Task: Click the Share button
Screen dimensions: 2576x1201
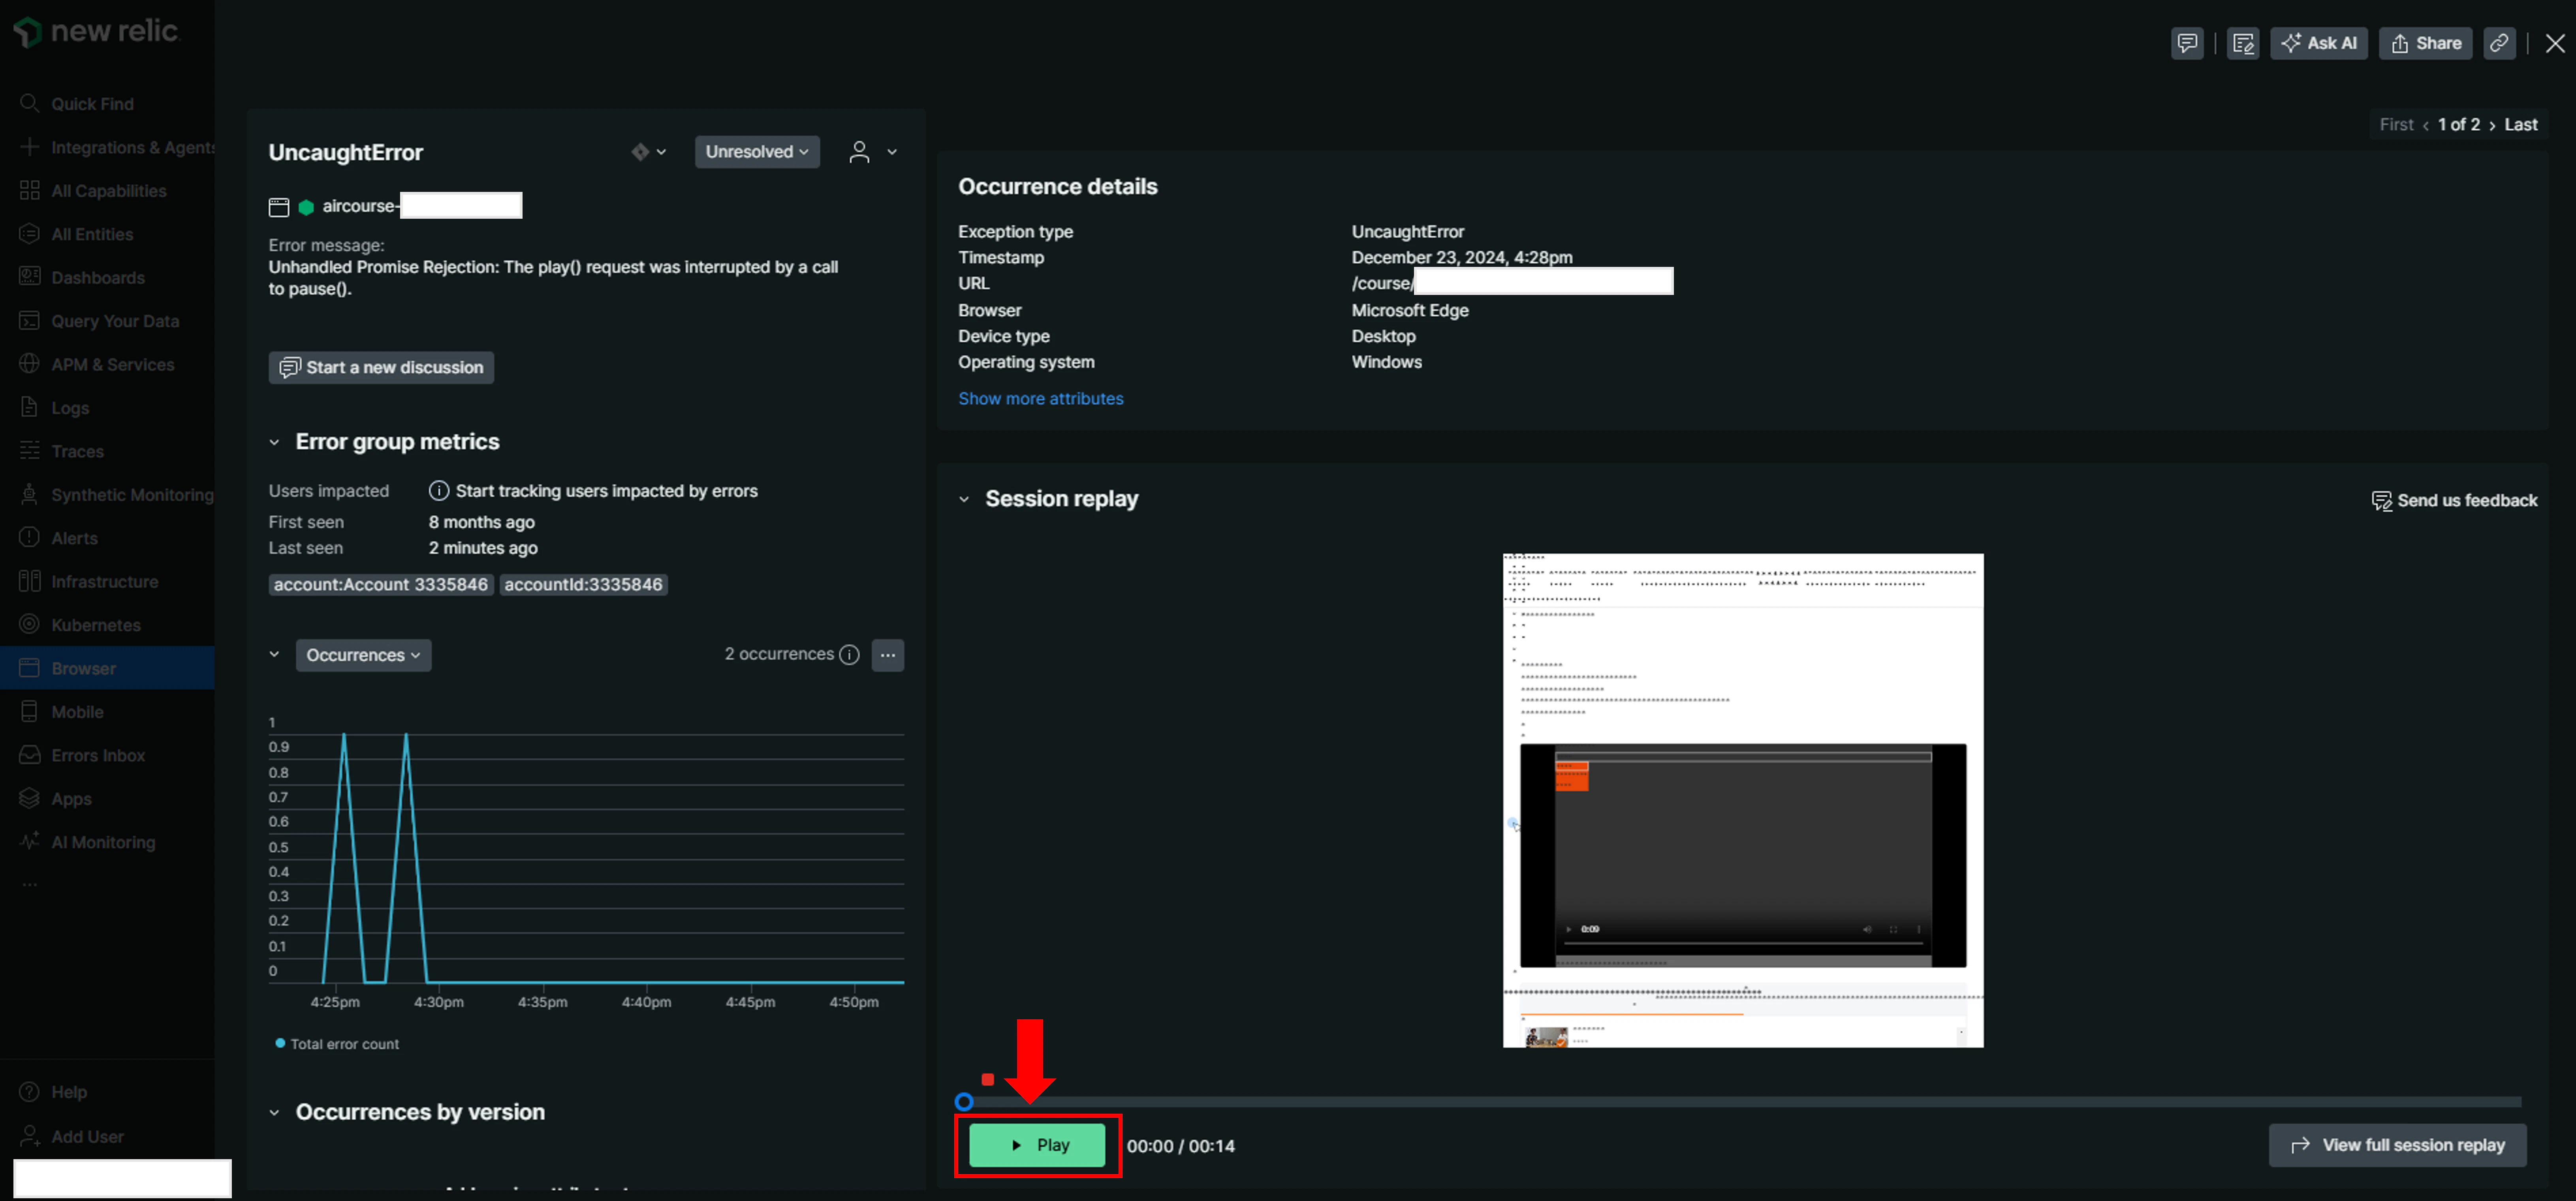Action: click(x=2426, y=43)
